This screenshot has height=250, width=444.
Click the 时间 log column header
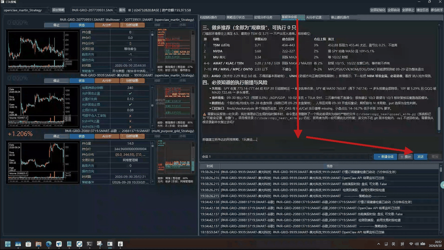(209, 166)
